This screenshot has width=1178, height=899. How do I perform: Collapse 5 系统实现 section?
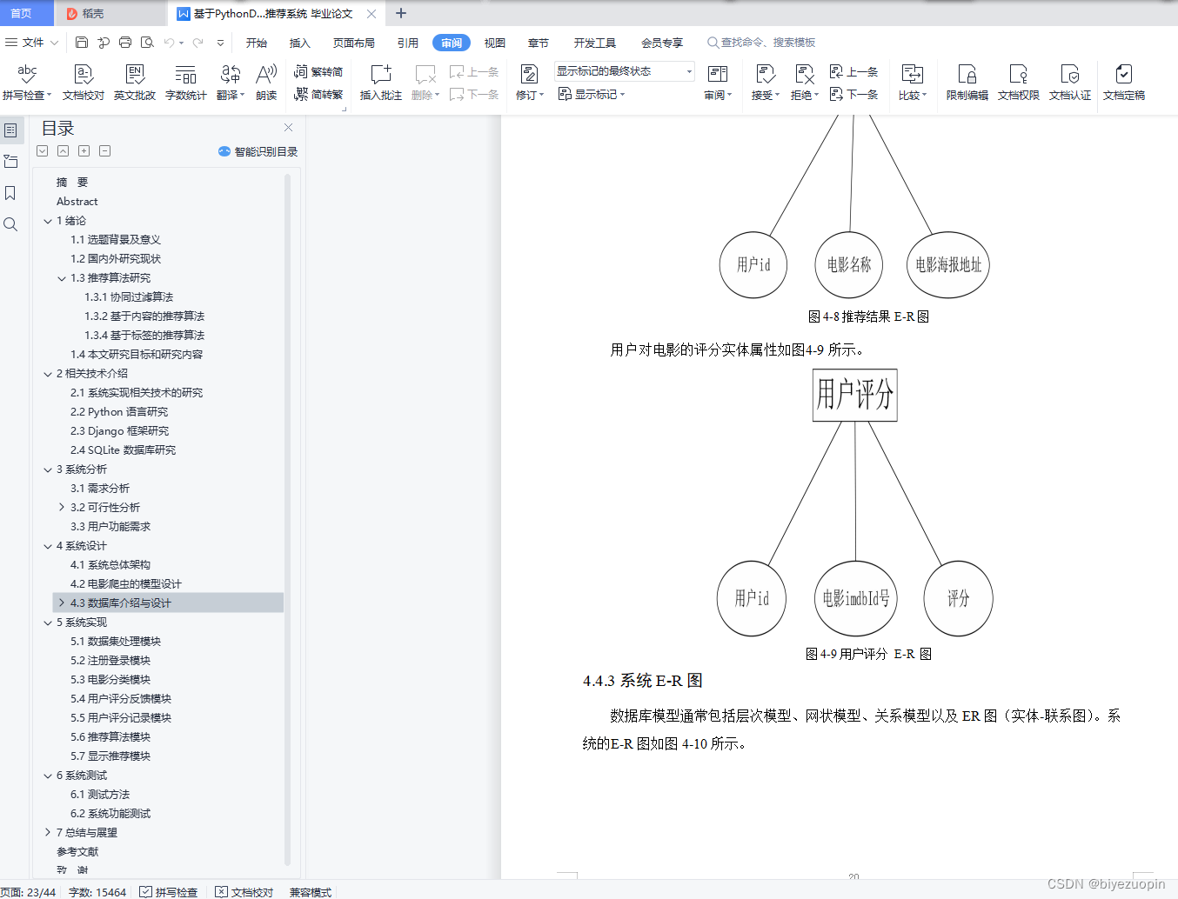point(48,623)
